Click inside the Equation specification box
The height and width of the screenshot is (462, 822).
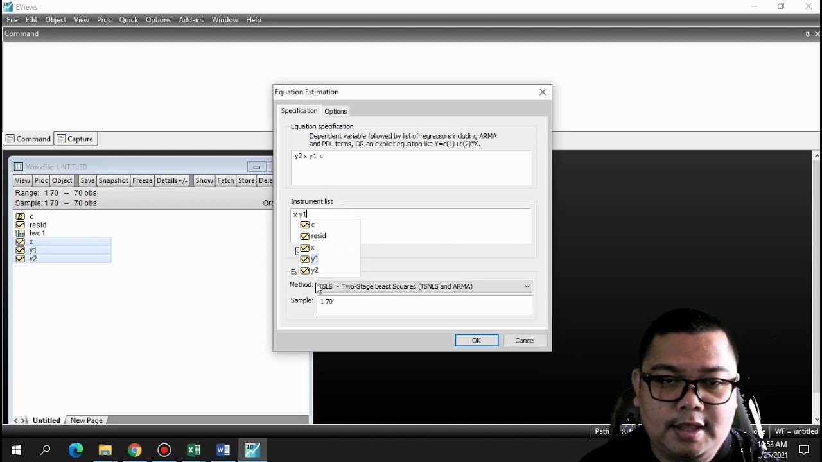411,168
